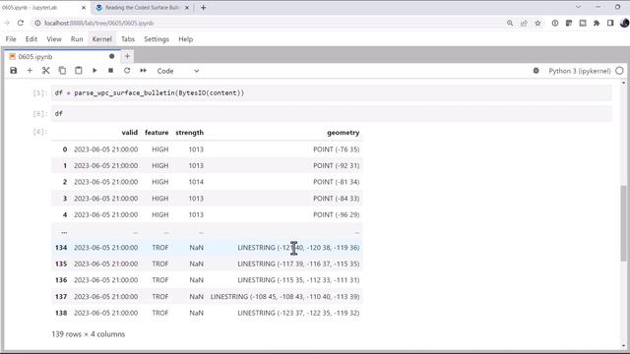Open the Run menu
The image size is (630, 354).
[x=77, y=39]
